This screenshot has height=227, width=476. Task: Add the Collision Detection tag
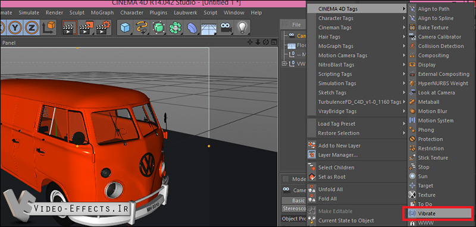tap(440, 46)
